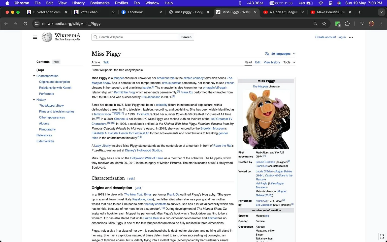Open find-in-page via the magnifier icon
Image resolution: width=387 pixels, height=242 pixels.
[x=315, y=23]
